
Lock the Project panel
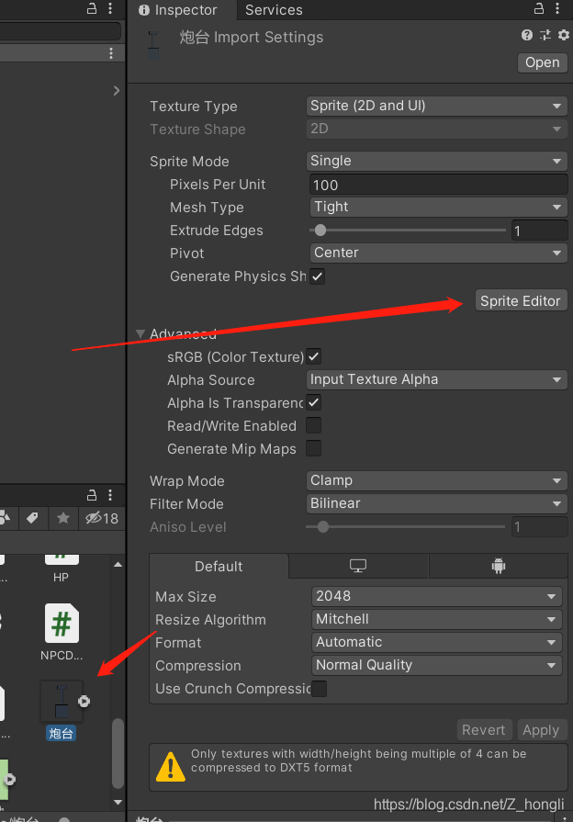pyautogui.click(x=91, y=495)
